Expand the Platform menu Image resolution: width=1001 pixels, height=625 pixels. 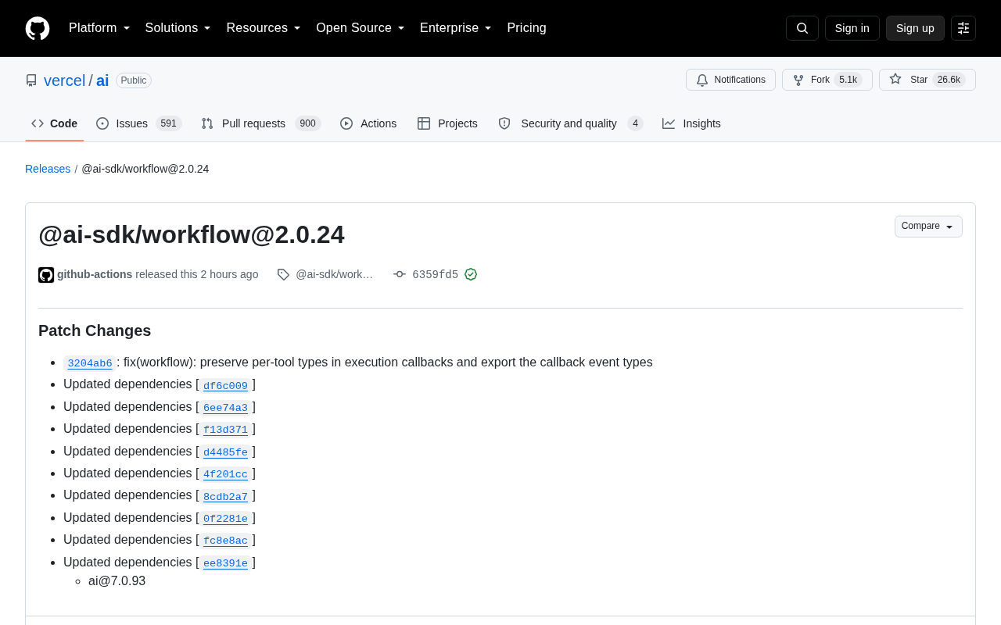(x=99, y=28)
